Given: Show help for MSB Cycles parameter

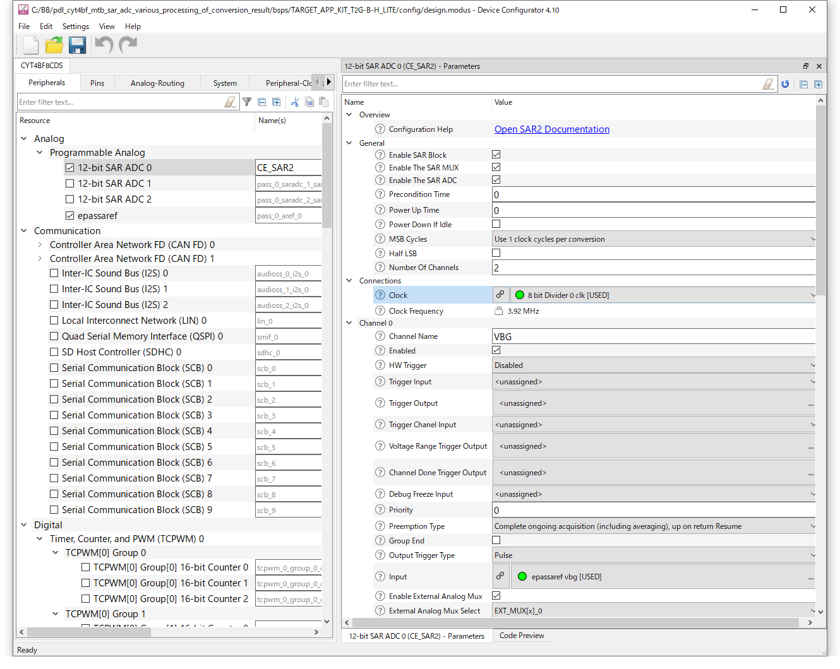Looking at the screenshot, I should (x=380, y=239).
